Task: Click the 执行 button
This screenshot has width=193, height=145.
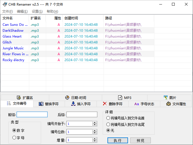Action: [118, 140]
